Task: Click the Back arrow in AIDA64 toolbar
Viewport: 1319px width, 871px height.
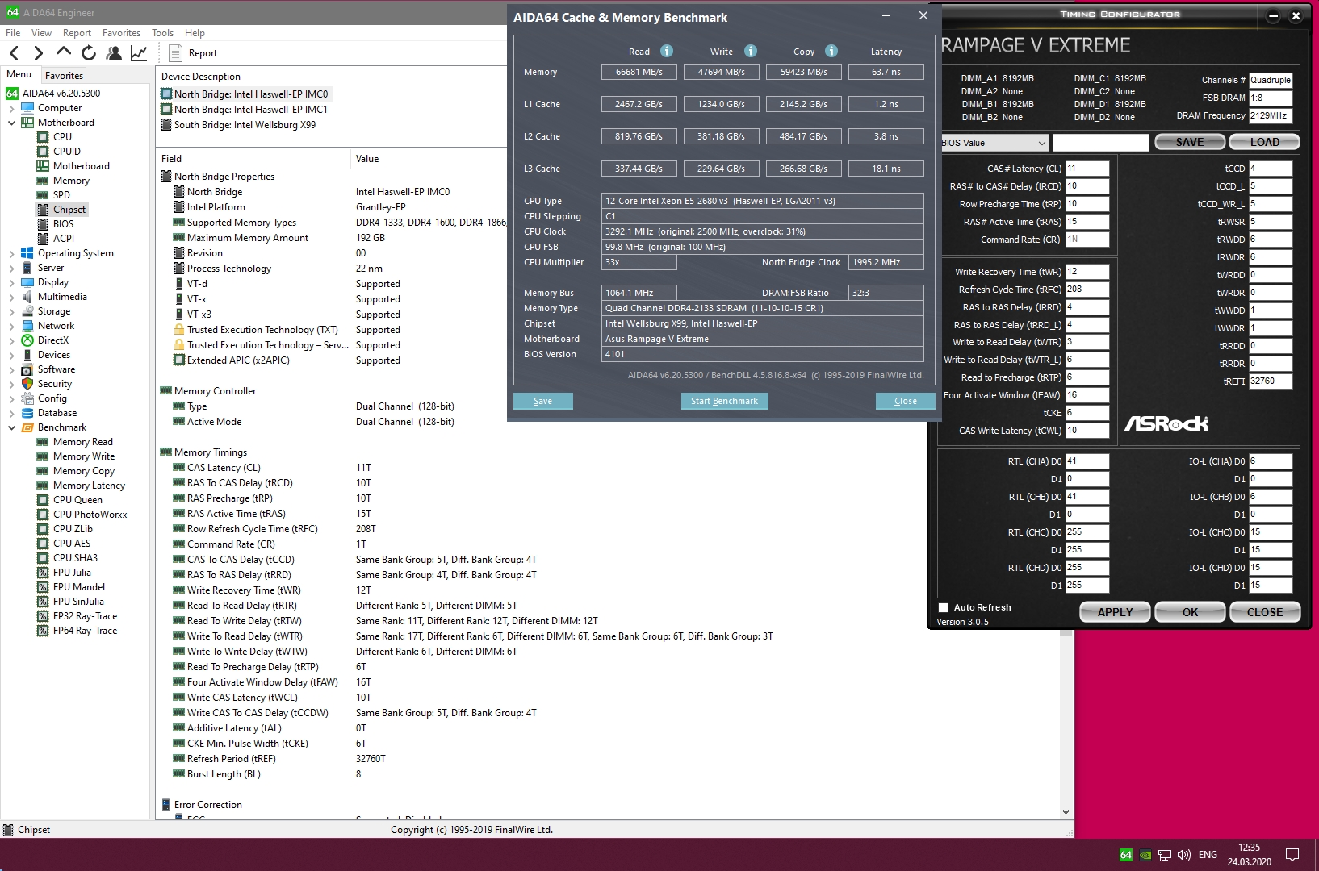Action: tap(14, 53)
